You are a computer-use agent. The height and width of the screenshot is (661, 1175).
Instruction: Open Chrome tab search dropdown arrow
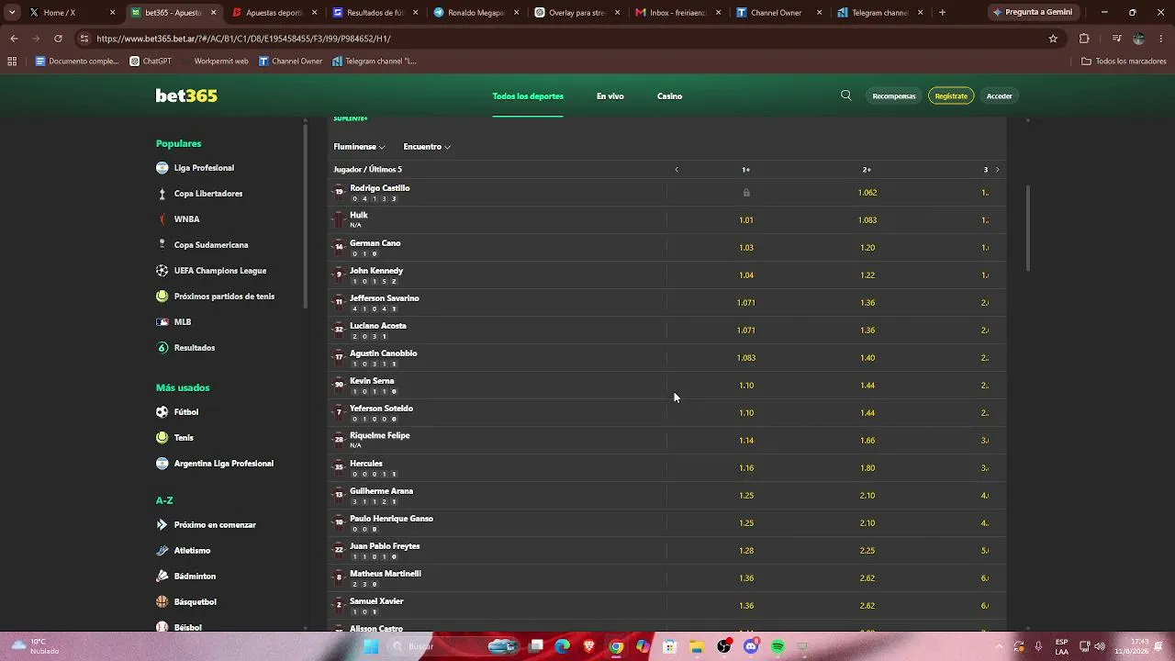click(x=12, y=13)
